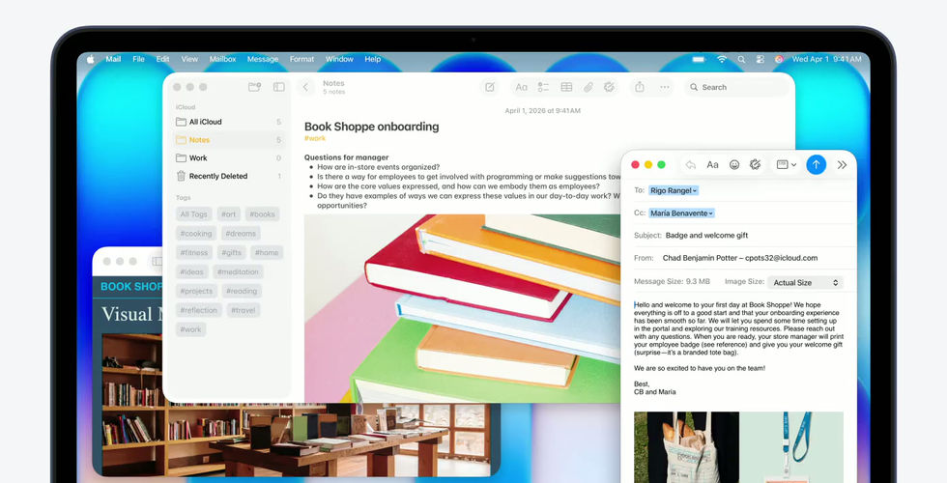The height and width of the screenshot is (483, 947).
Task: Filter notes by #projects tag
Action: tap(196, 291)
